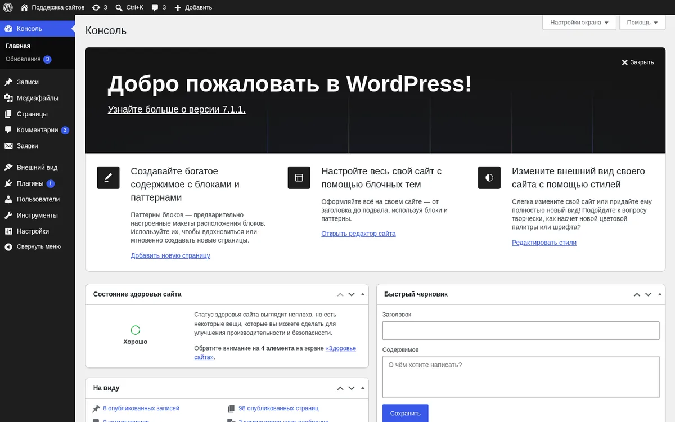Open Страницы pages icon menu
Screen dimensions: 675x422
click(37, 114)
